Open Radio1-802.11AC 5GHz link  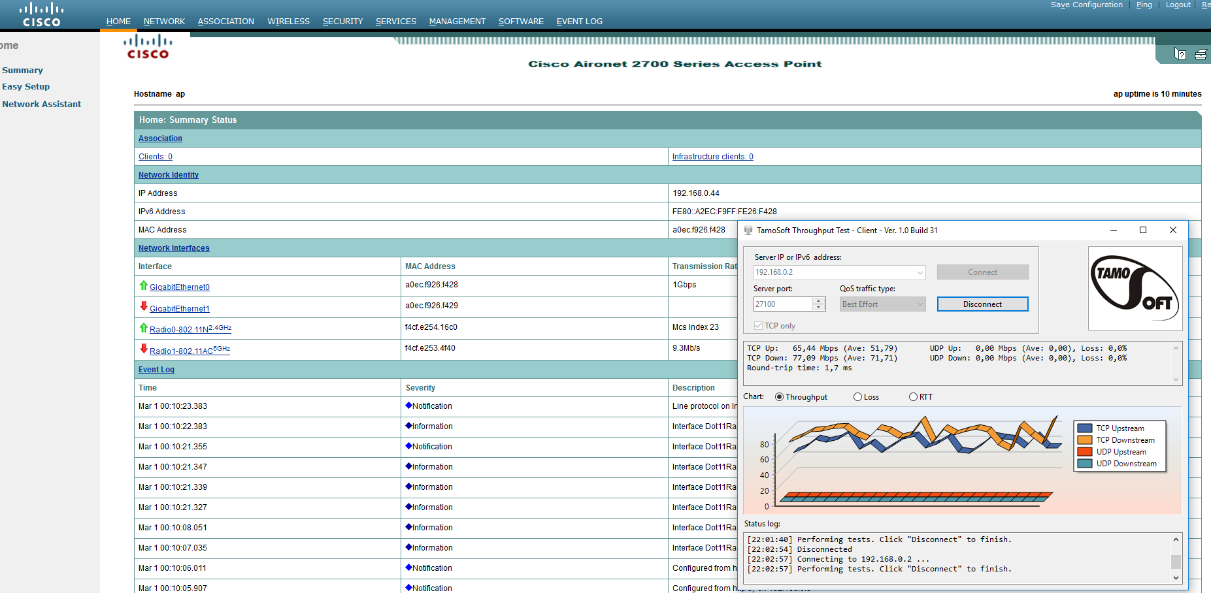click(x=190, y=351)
